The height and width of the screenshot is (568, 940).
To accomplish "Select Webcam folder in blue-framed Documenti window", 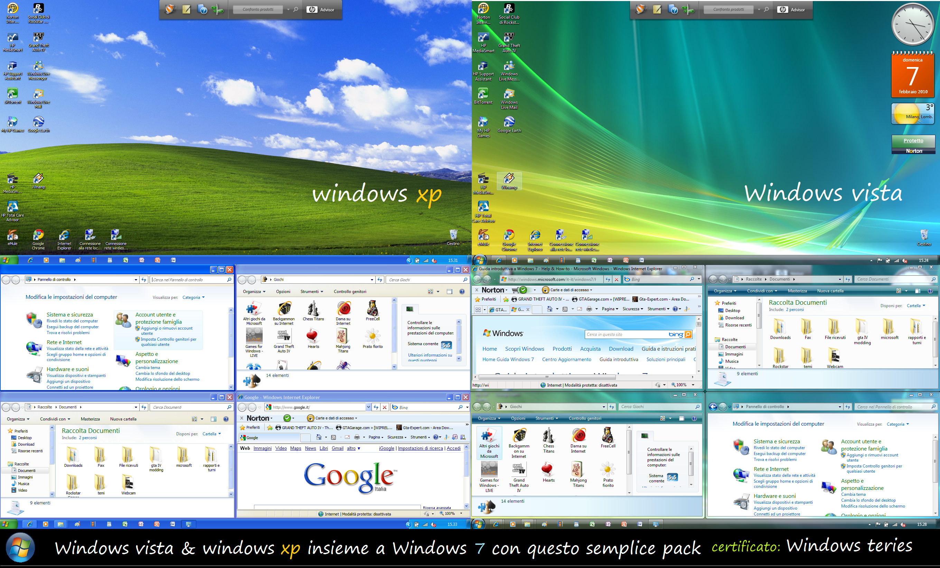I will (128, 484).
